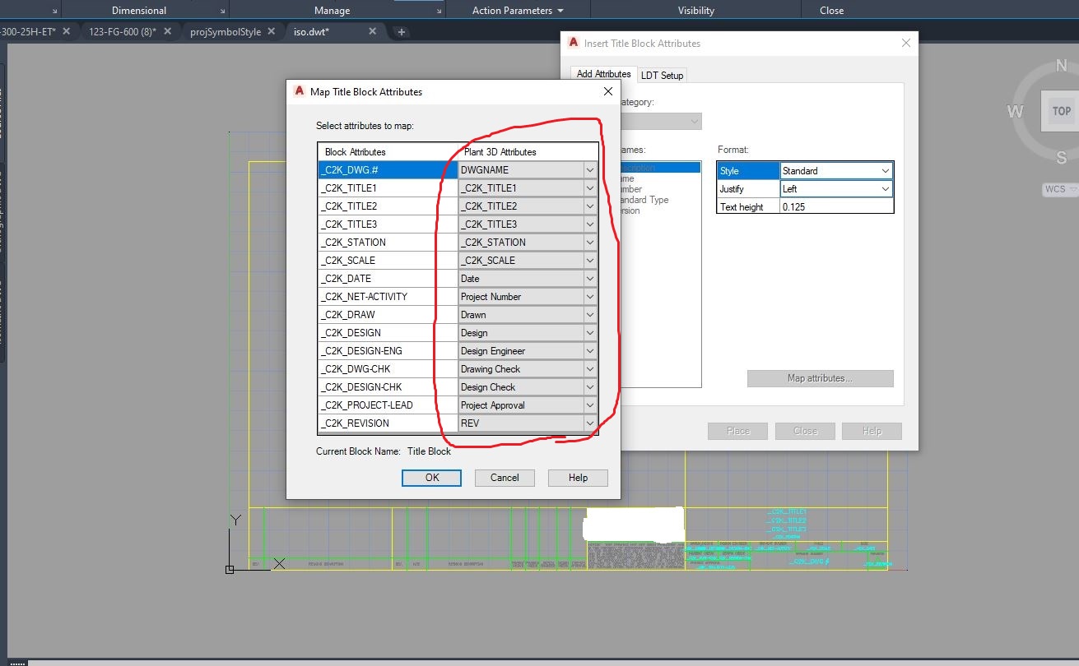Click the AutoCAD logo on Map Title Block dialog

297,91
